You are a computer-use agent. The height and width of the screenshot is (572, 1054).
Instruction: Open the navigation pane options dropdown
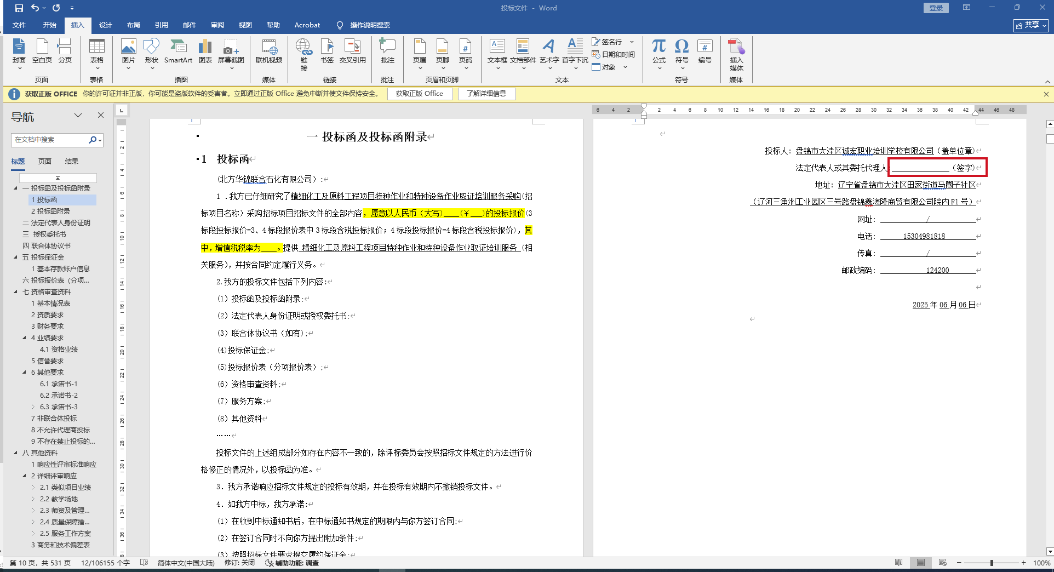pyautogui.click(x=78, y=115)
